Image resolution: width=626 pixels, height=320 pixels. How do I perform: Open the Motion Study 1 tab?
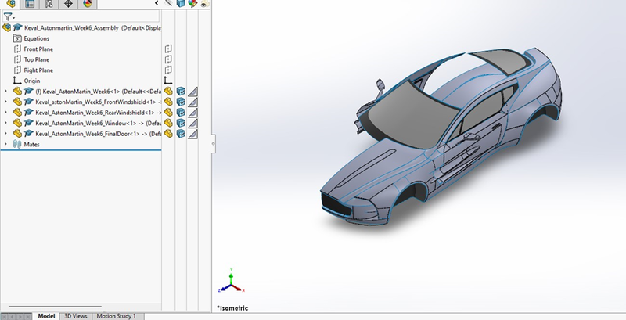click(x=116, y=316)
